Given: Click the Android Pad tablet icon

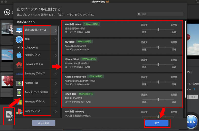Looking at the screenshot, I should click(x=19, y=83).
